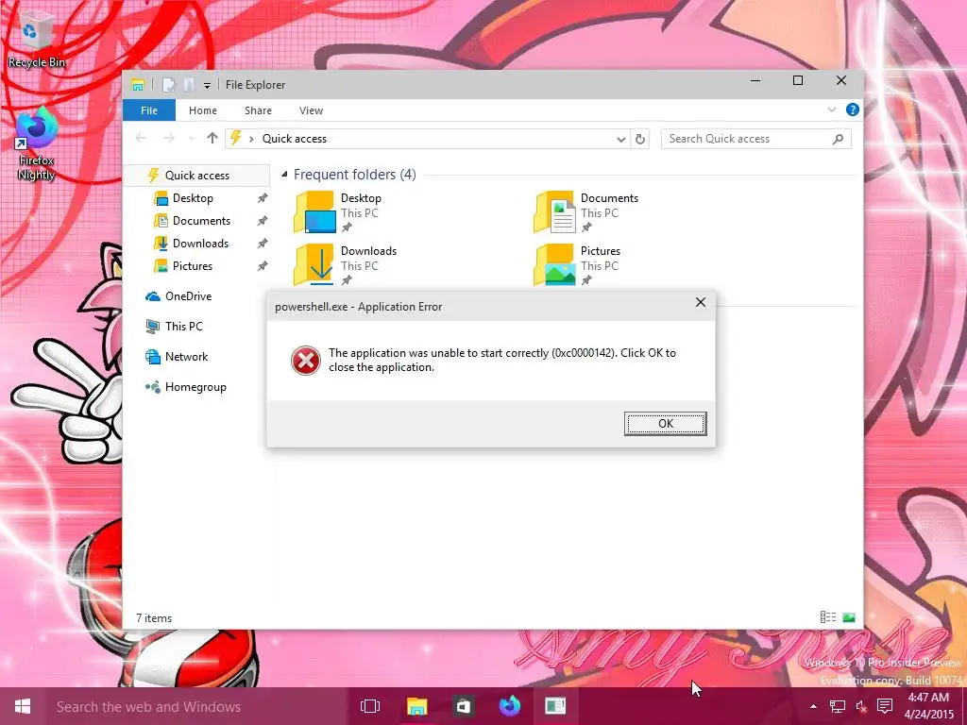This screenshot has width=967, height=725.
Task: Open the Store from the taskbar
Action: pyautogui.click(x=463, y=706)
